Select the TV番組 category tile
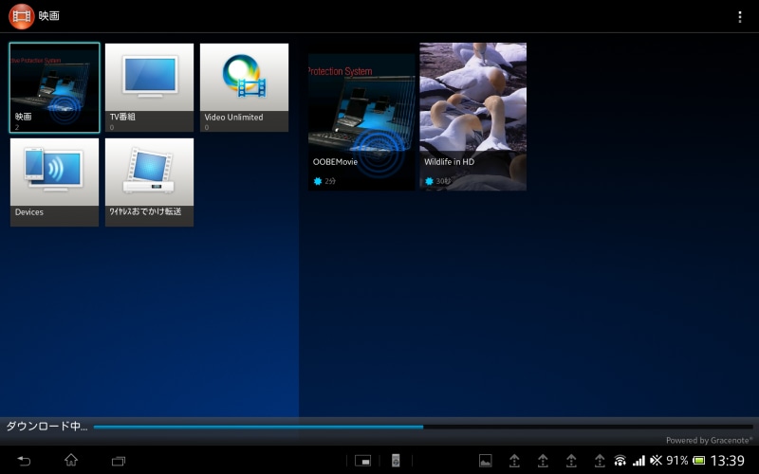The width and height of the screenshot is (759, 474). coord(149,87)
